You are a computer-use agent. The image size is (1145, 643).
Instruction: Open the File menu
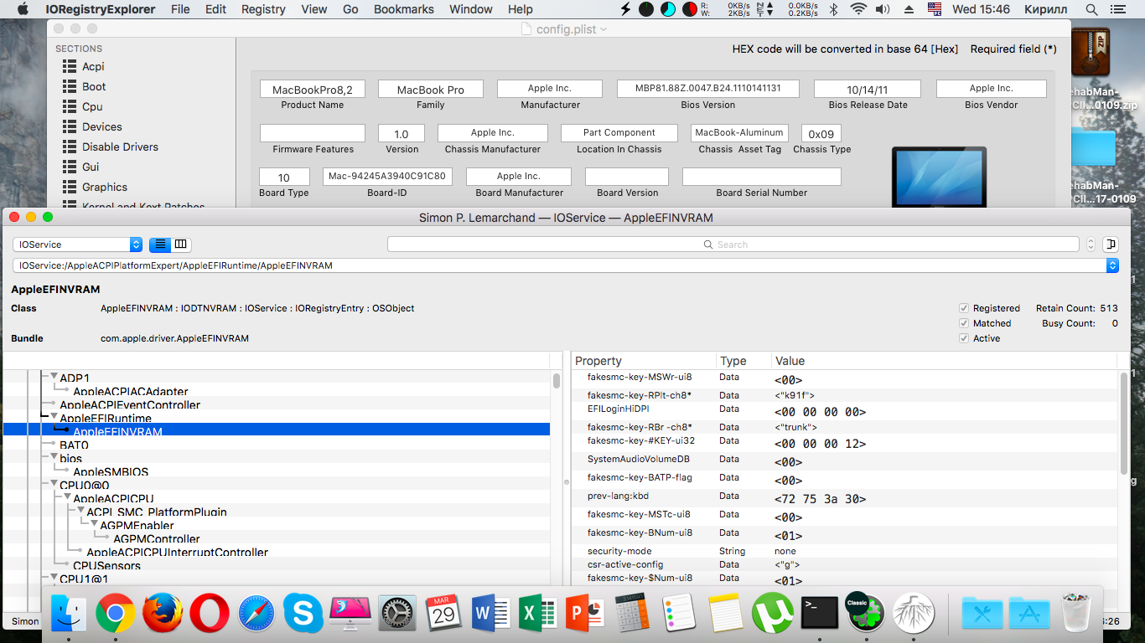click(180, 9)
